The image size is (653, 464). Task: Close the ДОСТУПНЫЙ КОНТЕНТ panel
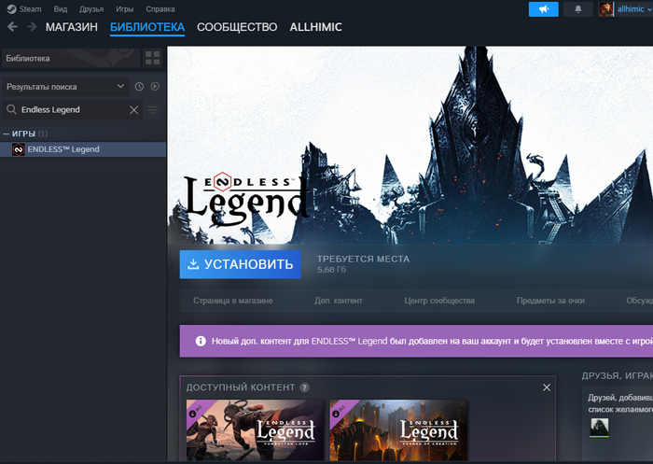547,387
